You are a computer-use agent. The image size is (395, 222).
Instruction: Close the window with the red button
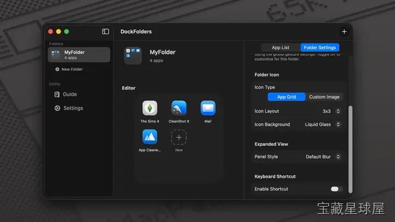(x=50, y=31)
